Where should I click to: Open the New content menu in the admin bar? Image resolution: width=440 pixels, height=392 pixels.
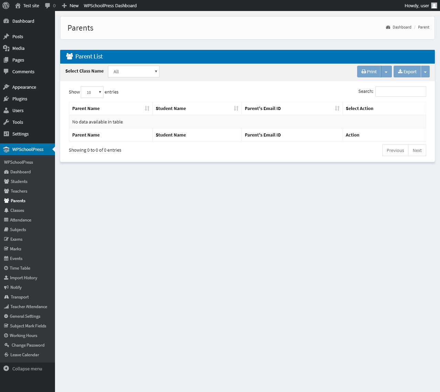click(x=70, y=6)
